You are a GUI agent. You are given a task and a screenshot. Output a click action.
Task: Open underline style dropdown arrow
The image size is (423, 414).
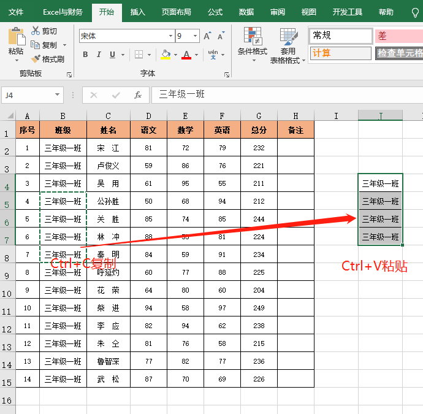[123, 55]
